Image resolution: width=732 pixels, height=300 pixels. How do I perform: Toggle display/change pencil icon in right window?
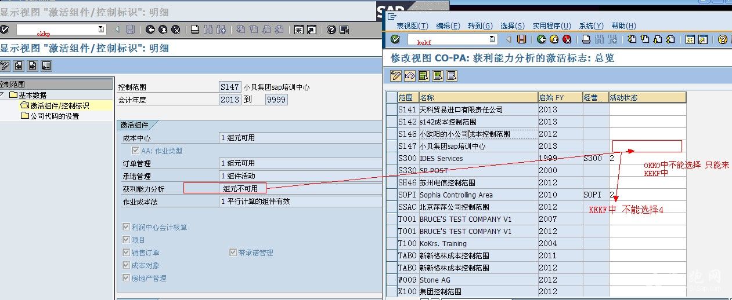click(396, 75)
